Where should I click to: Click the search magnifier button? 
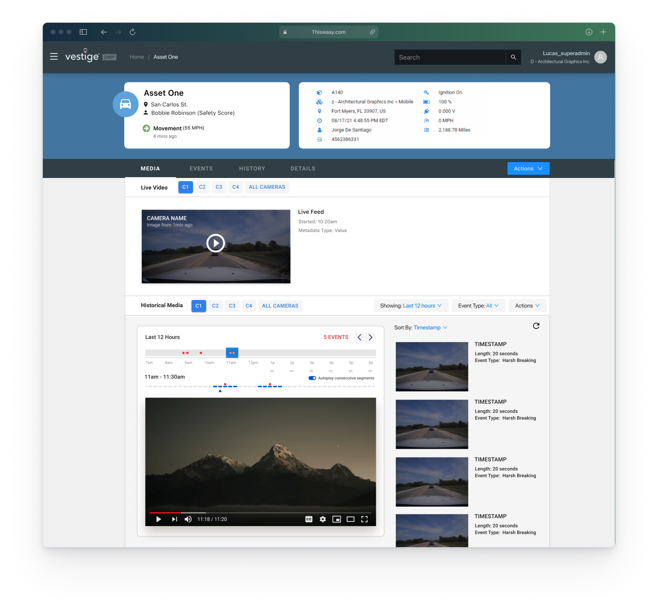click(513, 57)
